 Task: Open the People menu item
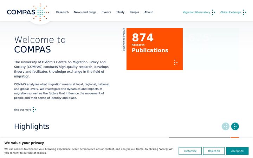[x=134, y=12]
